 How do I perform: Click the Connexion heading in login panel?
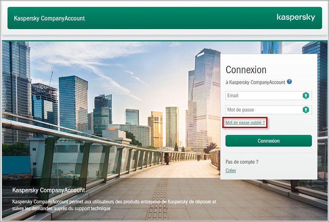246,70
